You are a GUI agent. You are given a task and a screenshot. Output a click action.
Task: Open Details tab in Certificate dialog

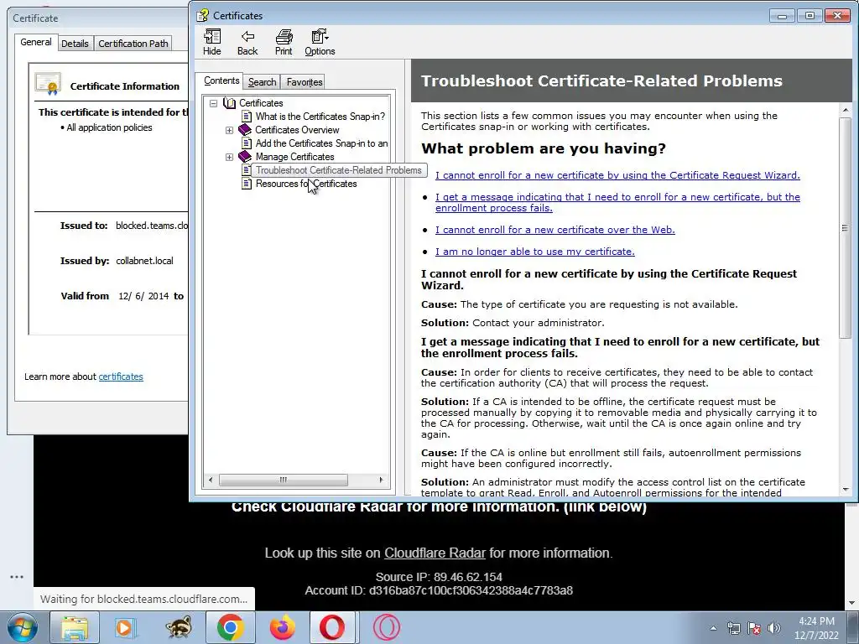click(75, 44)
